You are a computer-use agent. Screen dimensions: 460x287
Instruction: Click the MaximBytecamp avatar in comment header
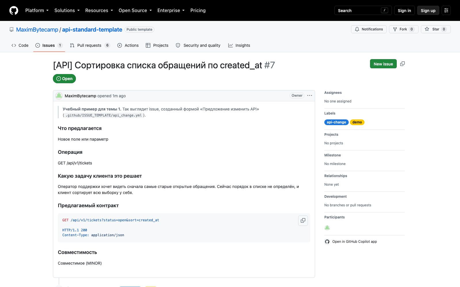tap(59, 96)
